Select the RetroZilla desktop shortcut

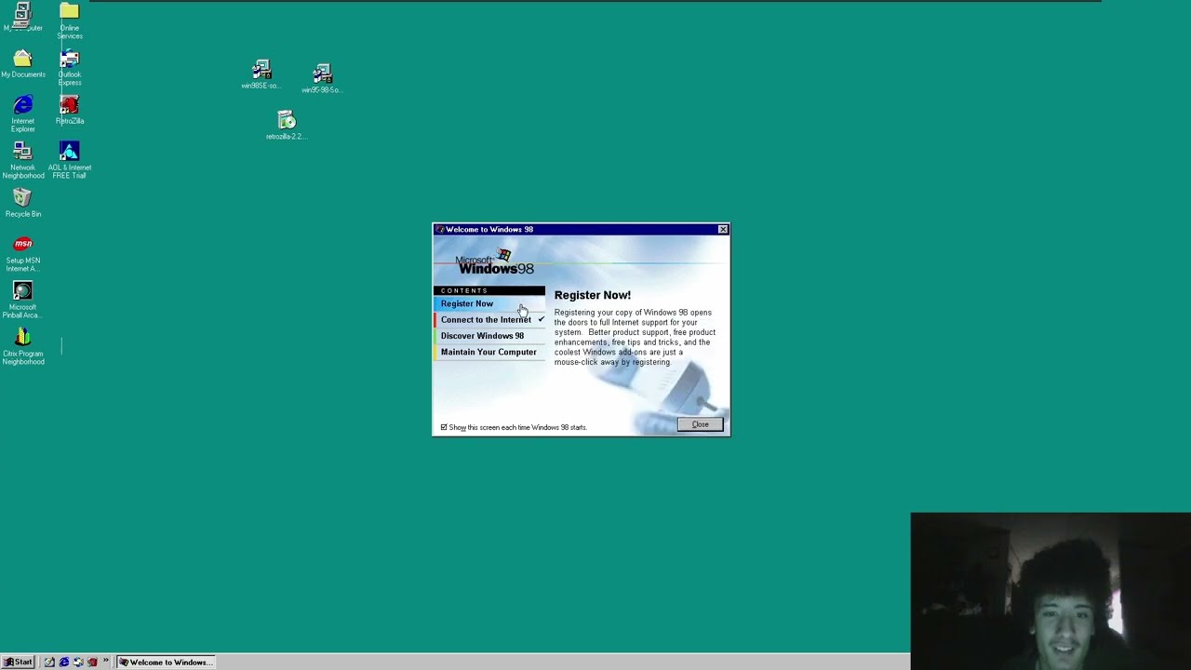coord(69,110)
